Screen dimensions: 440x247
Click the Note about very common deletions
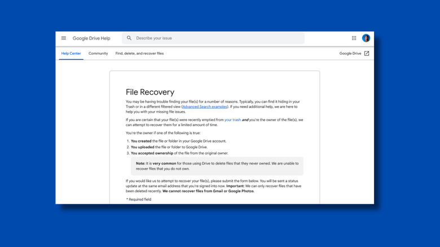[x=217, y=166]
